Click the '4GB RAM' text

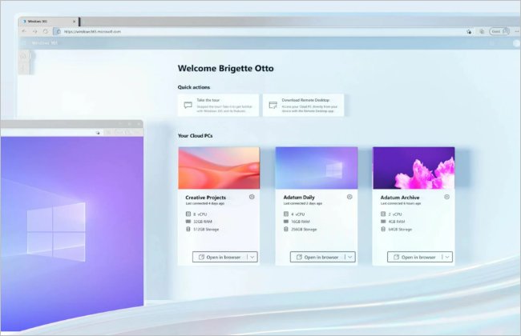point(397,222)
